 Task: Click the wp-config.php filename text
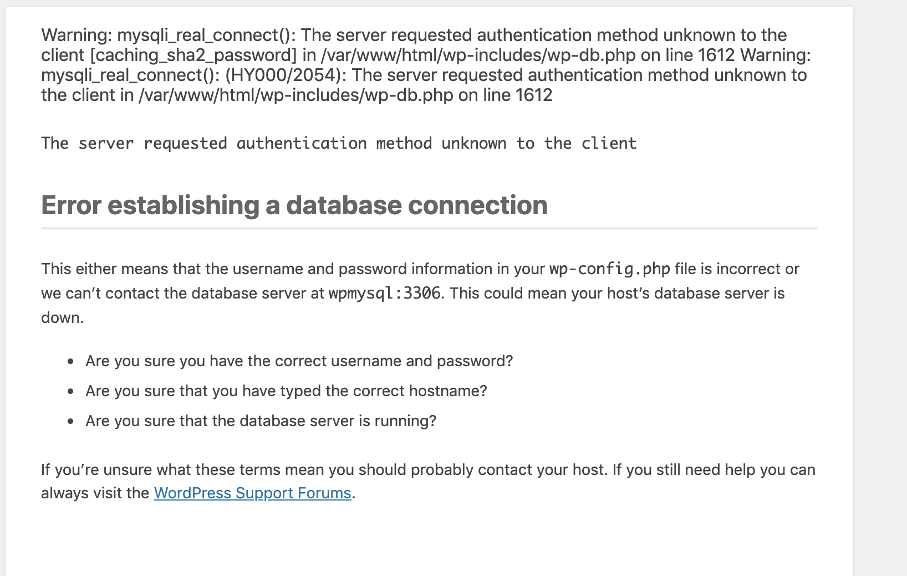coord(609,269)
